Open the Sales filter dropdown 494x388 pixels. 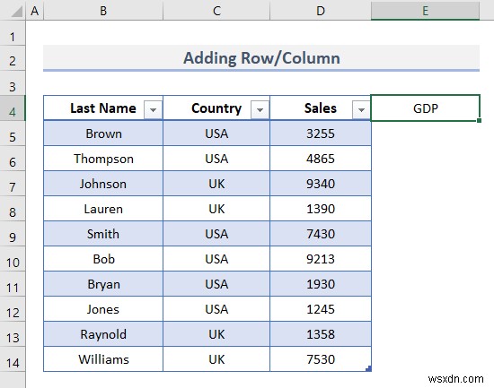(361, 109)
